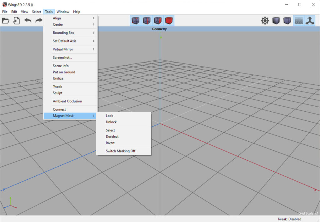Expand Magnet Mask submenu entry
Viewport: 320px width, 222px height.
click(x=70, y=116)
